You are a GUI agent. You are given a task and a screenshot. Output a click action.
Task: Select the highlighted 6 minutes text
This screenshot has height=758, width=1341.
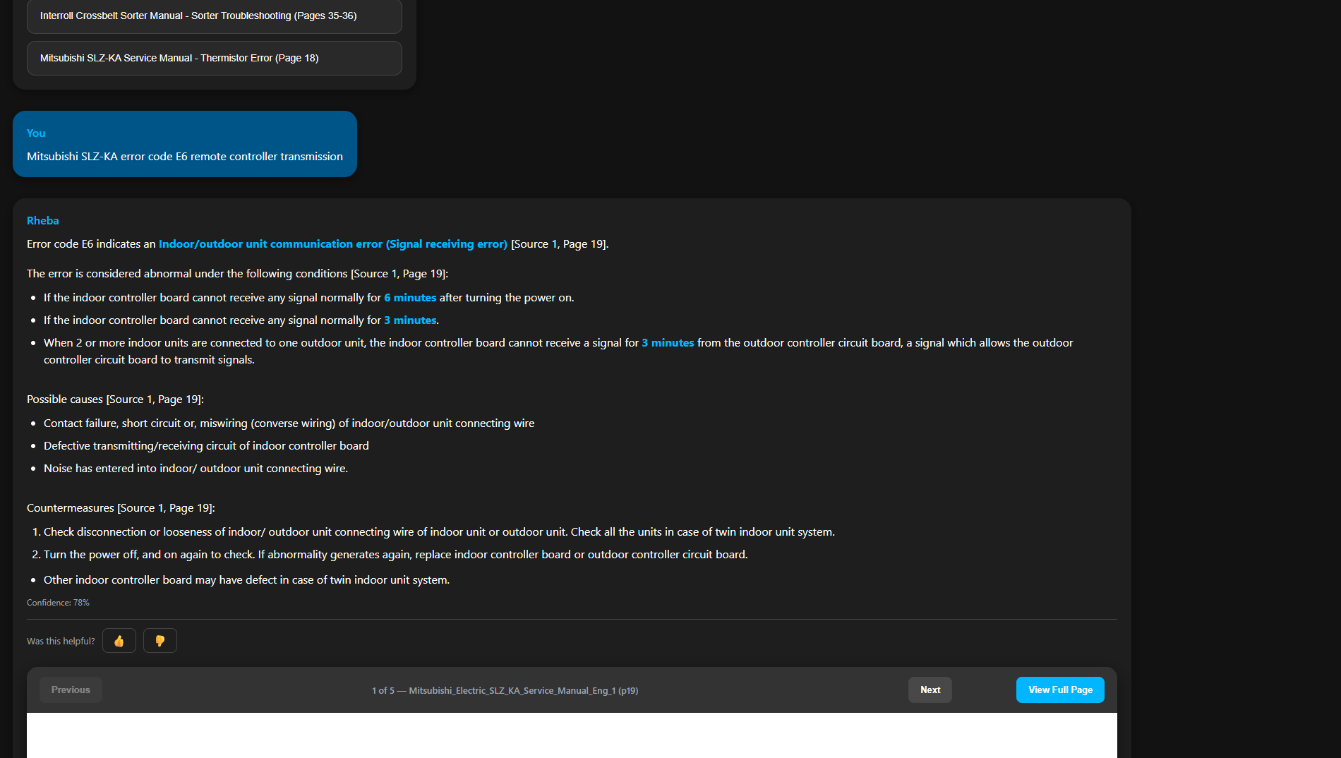(410, 297)
